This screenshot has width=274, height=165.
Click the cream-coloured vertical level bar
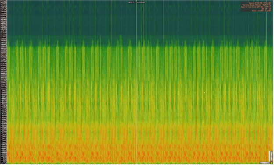pyautogui.click(x=269, y=156)
